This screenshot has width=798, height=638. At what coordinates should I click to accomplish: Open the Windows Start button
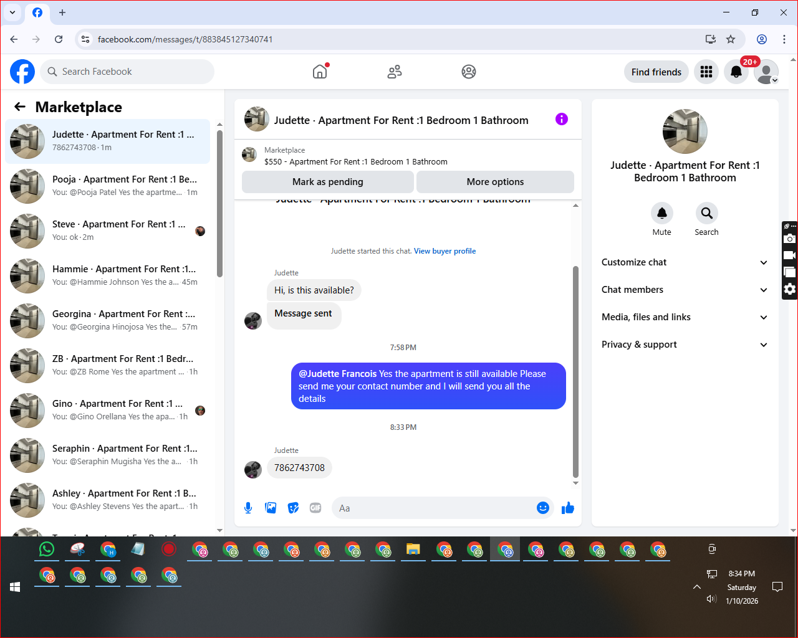pos(15,587)
